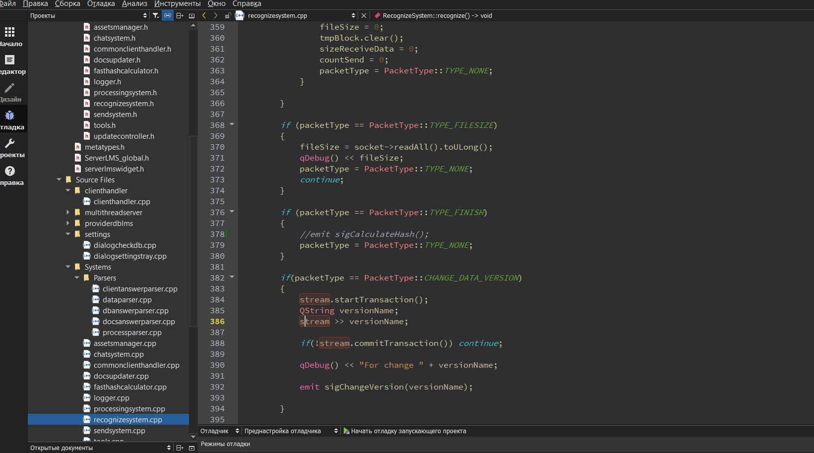Open Help mode question mark icon
Viewport: 814px width, 453px height.
pos(10,171)
